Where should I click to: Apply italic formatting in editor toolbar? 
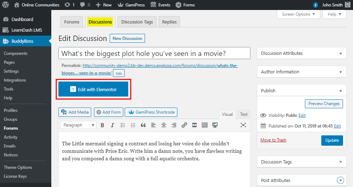[x=113, y=125]
